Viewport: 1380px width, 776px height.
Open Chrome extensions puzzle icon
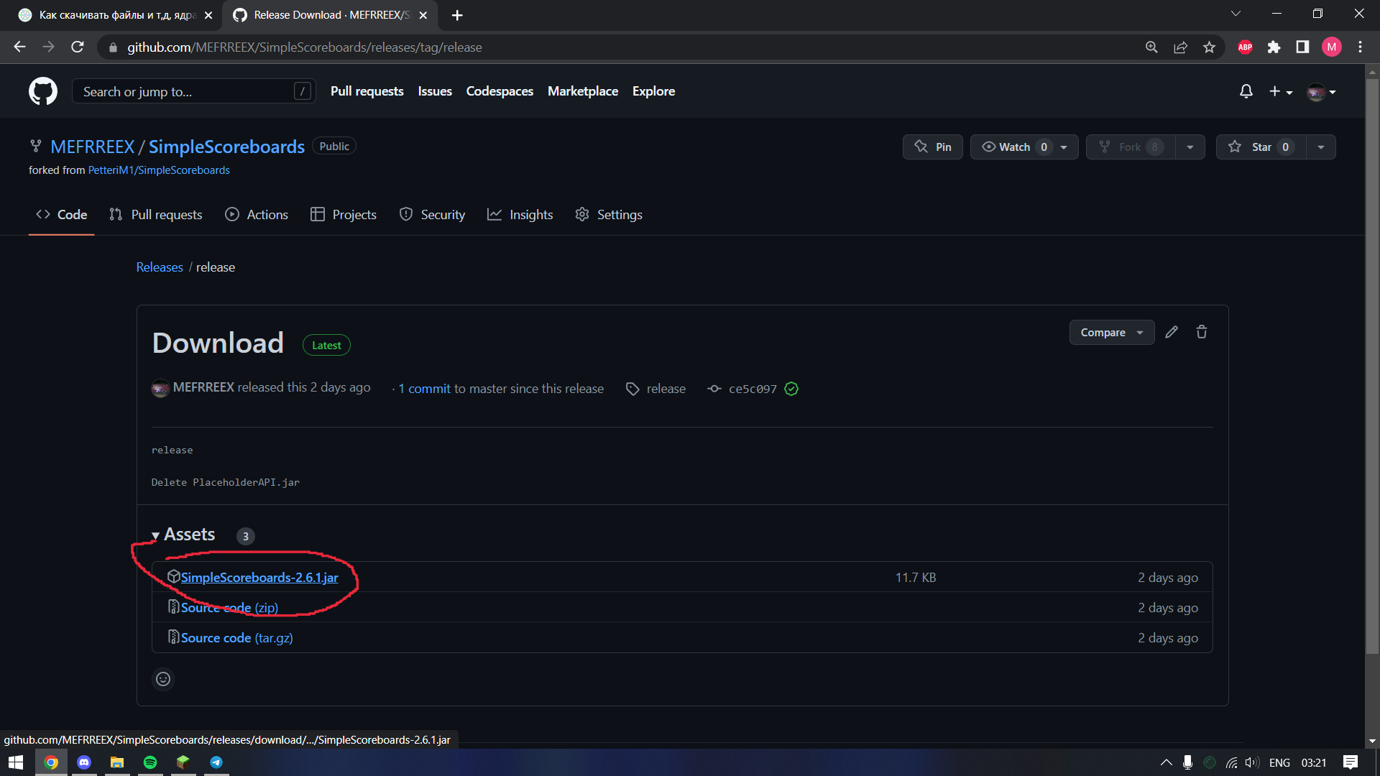tap(1274, 47)
